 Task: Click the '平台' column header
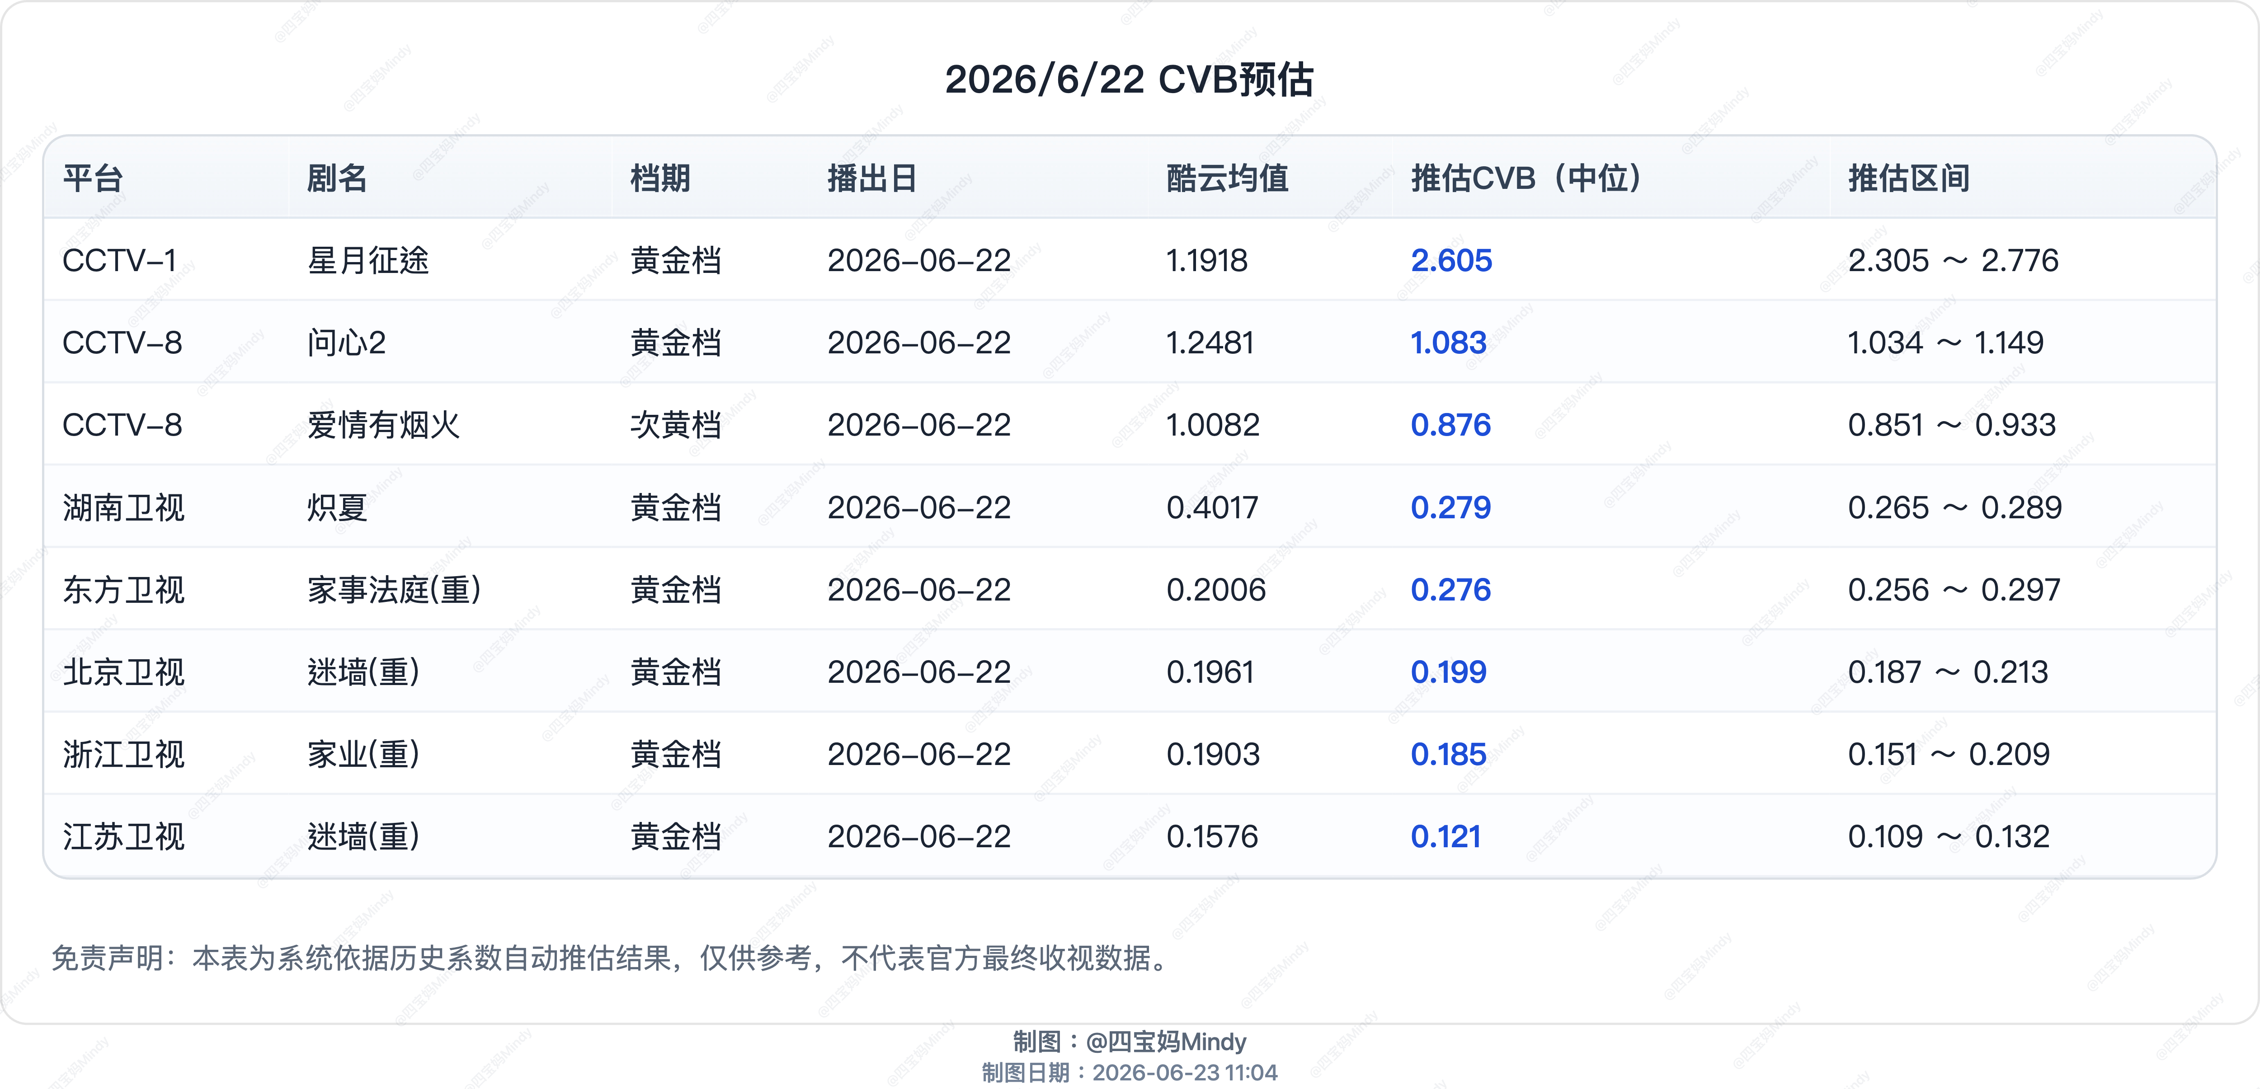(x=93, y=178)
